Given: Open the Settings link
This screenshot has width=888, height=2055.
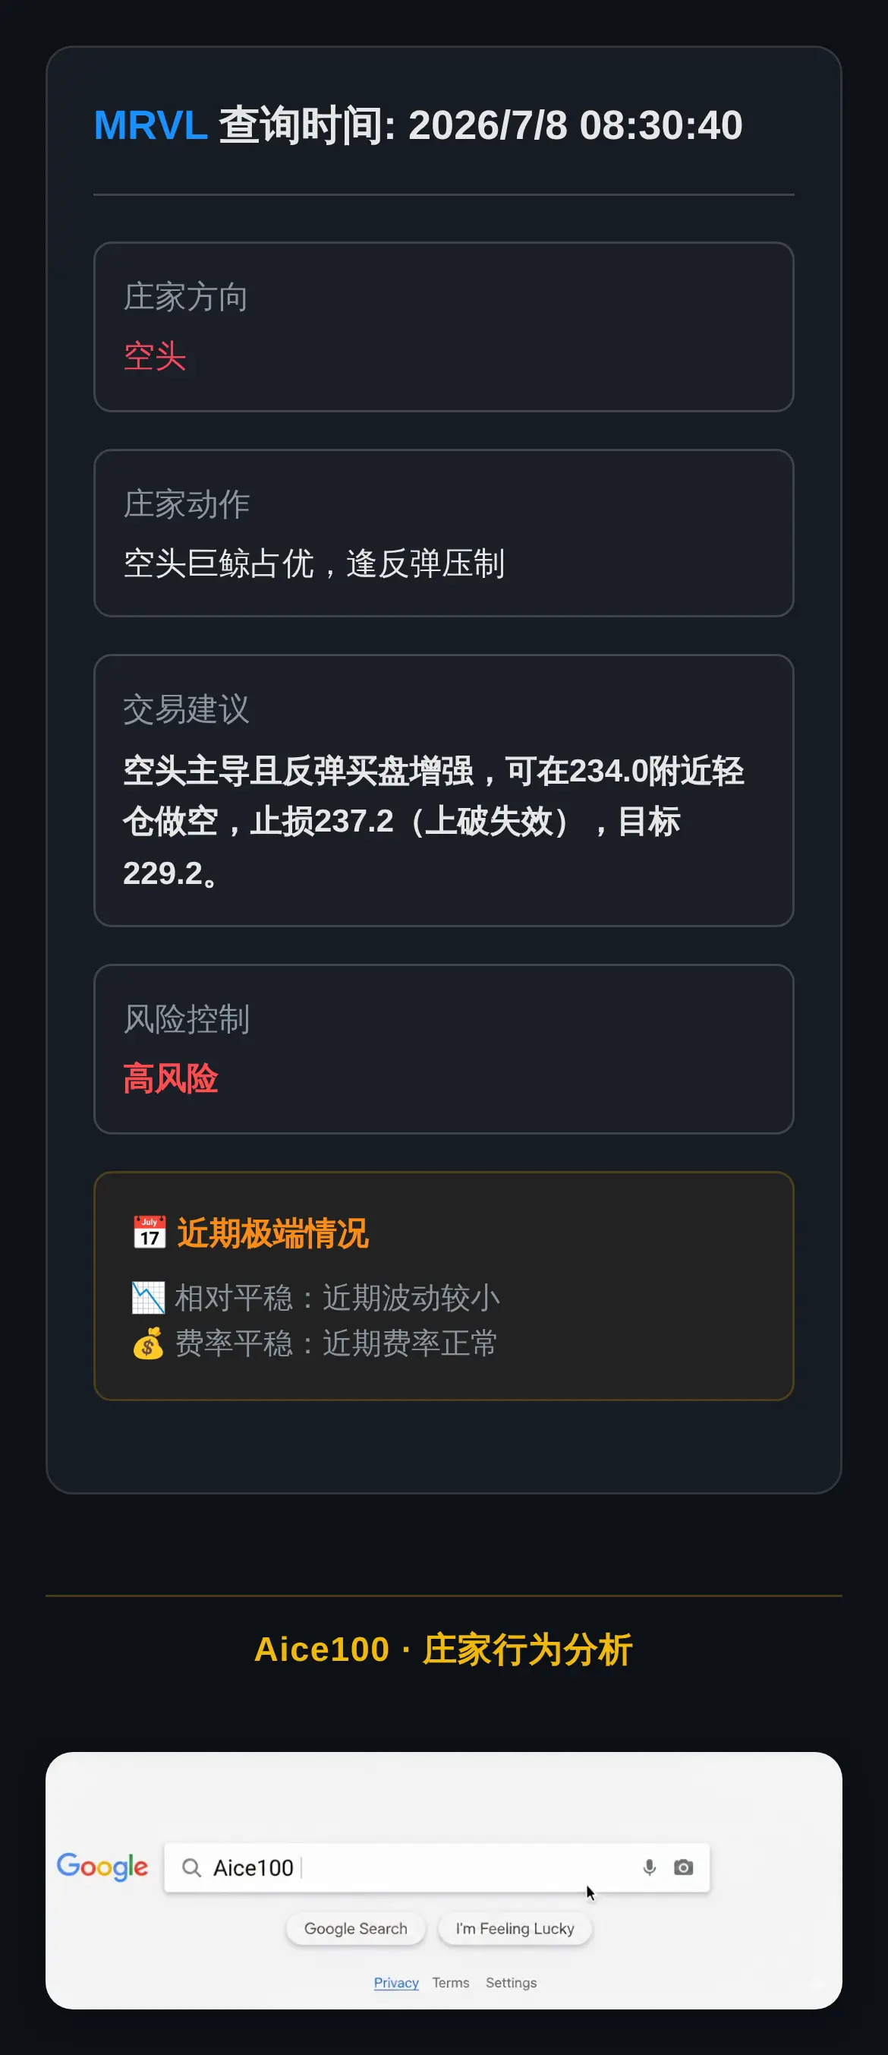Looking at the screenshot, I should click(x=511, y=1982).
